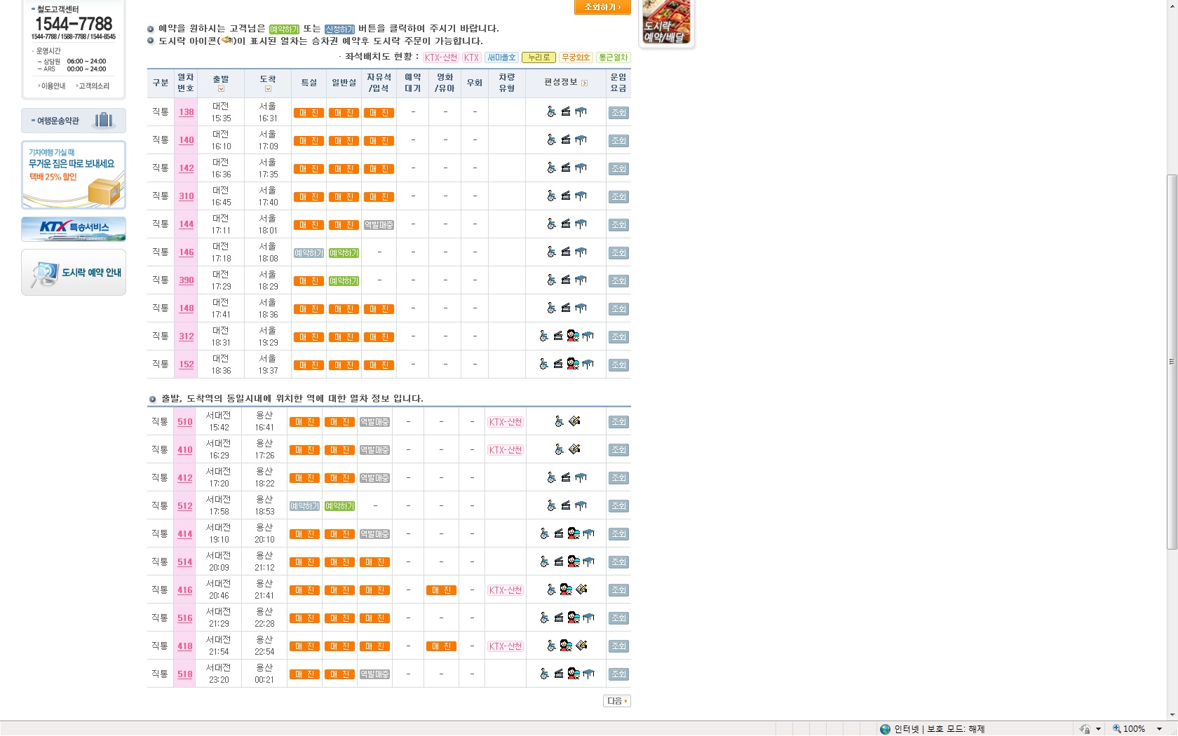The width and height of the screenshot is (1178, 736).
Task: Click the KTX-산천 car type badge for train 510
Action: coord(506,422)
